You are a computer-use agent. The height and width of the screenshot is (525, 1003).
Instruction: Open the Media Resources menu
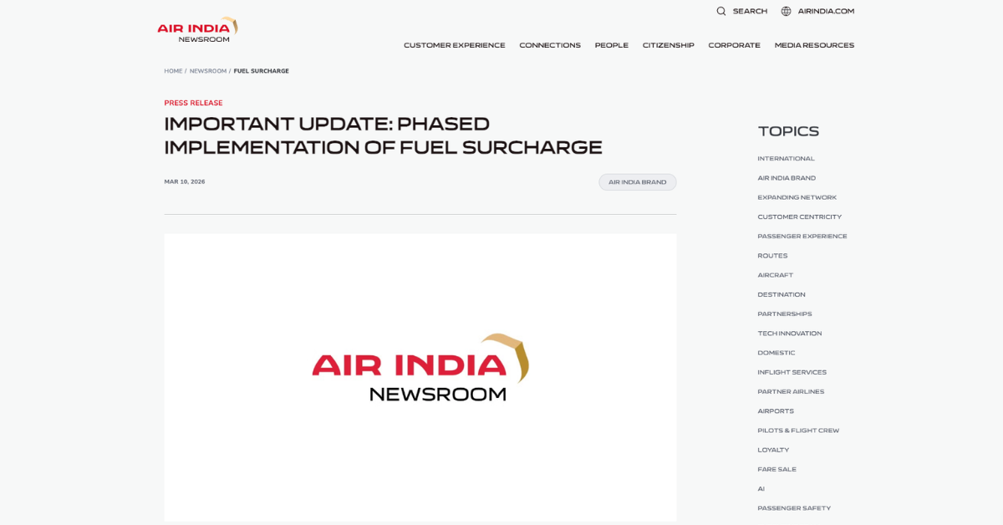coord(814,45)
